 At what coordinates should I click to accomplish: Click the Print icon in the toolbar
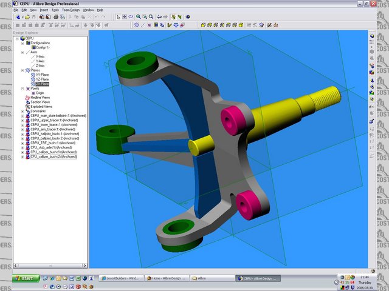click(x=56, y=17)
